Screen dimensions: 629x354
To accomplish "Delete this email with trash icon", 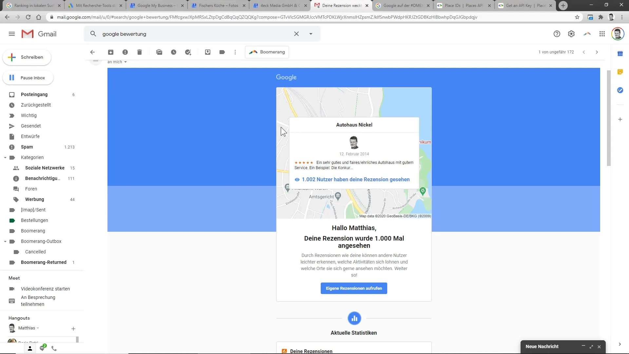I will (140, 52).
